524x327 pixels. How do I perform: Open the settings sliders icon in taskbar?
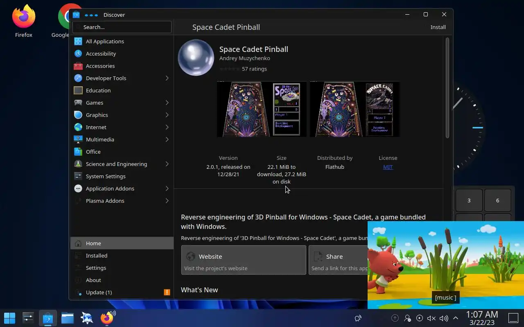pyautogui.click(x=28, y=318)
